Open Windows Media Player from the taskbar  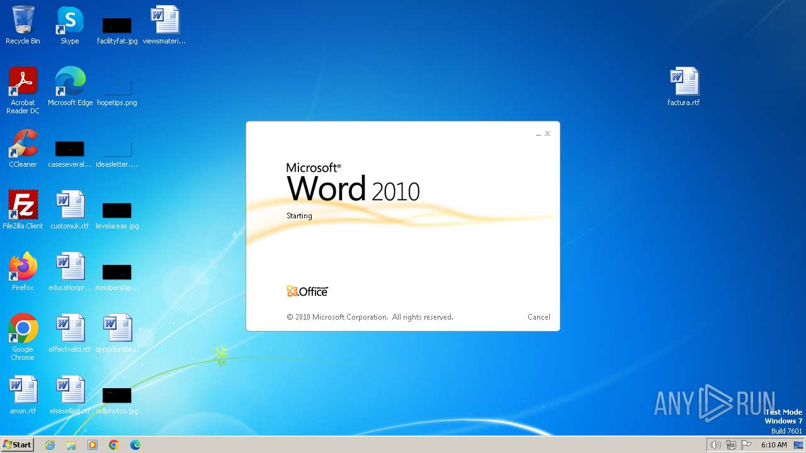93,445
